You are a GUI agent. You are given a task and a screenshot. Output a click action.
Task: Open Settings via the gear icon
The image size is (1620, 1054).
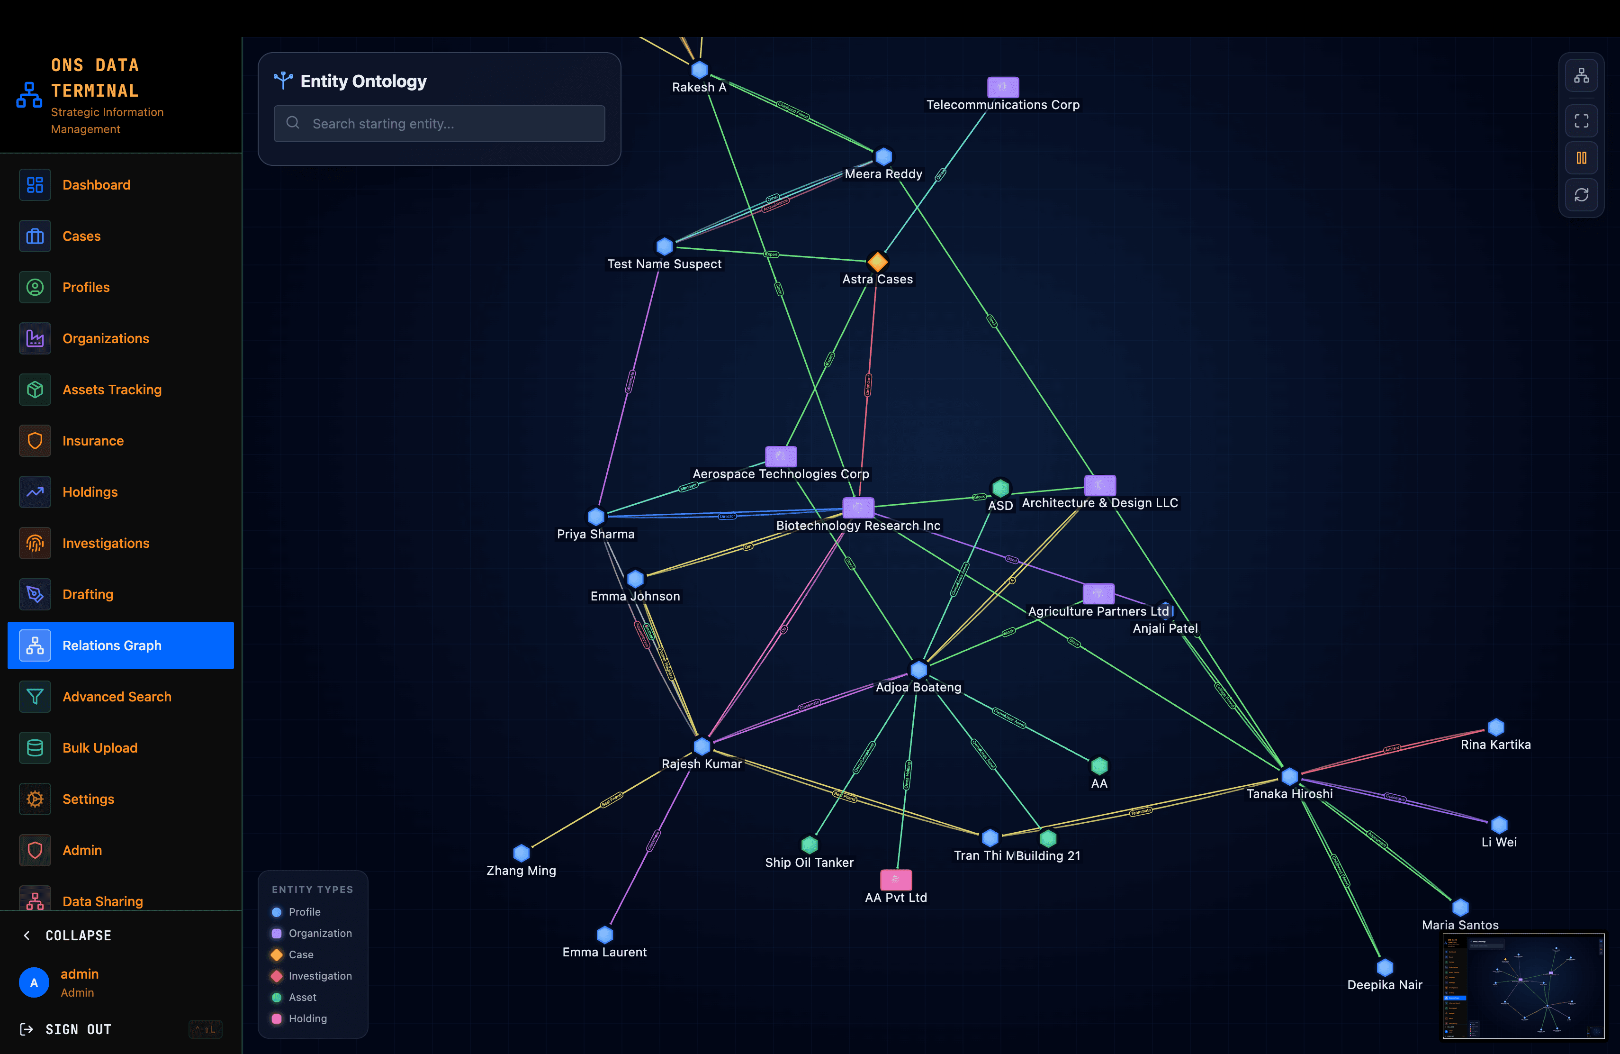coord(35,799)
